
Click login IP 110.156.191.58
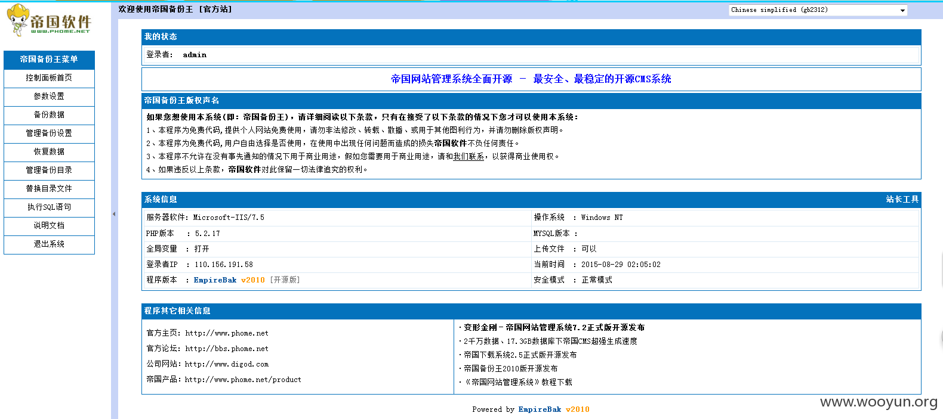pos(224,265)
